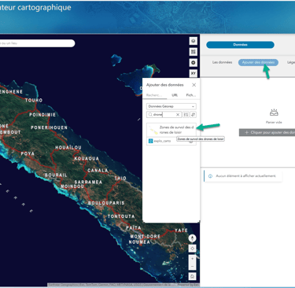Click the place search bar on the map
The width and height of the screenshot is (295, 288).
[x=37, y=43]
